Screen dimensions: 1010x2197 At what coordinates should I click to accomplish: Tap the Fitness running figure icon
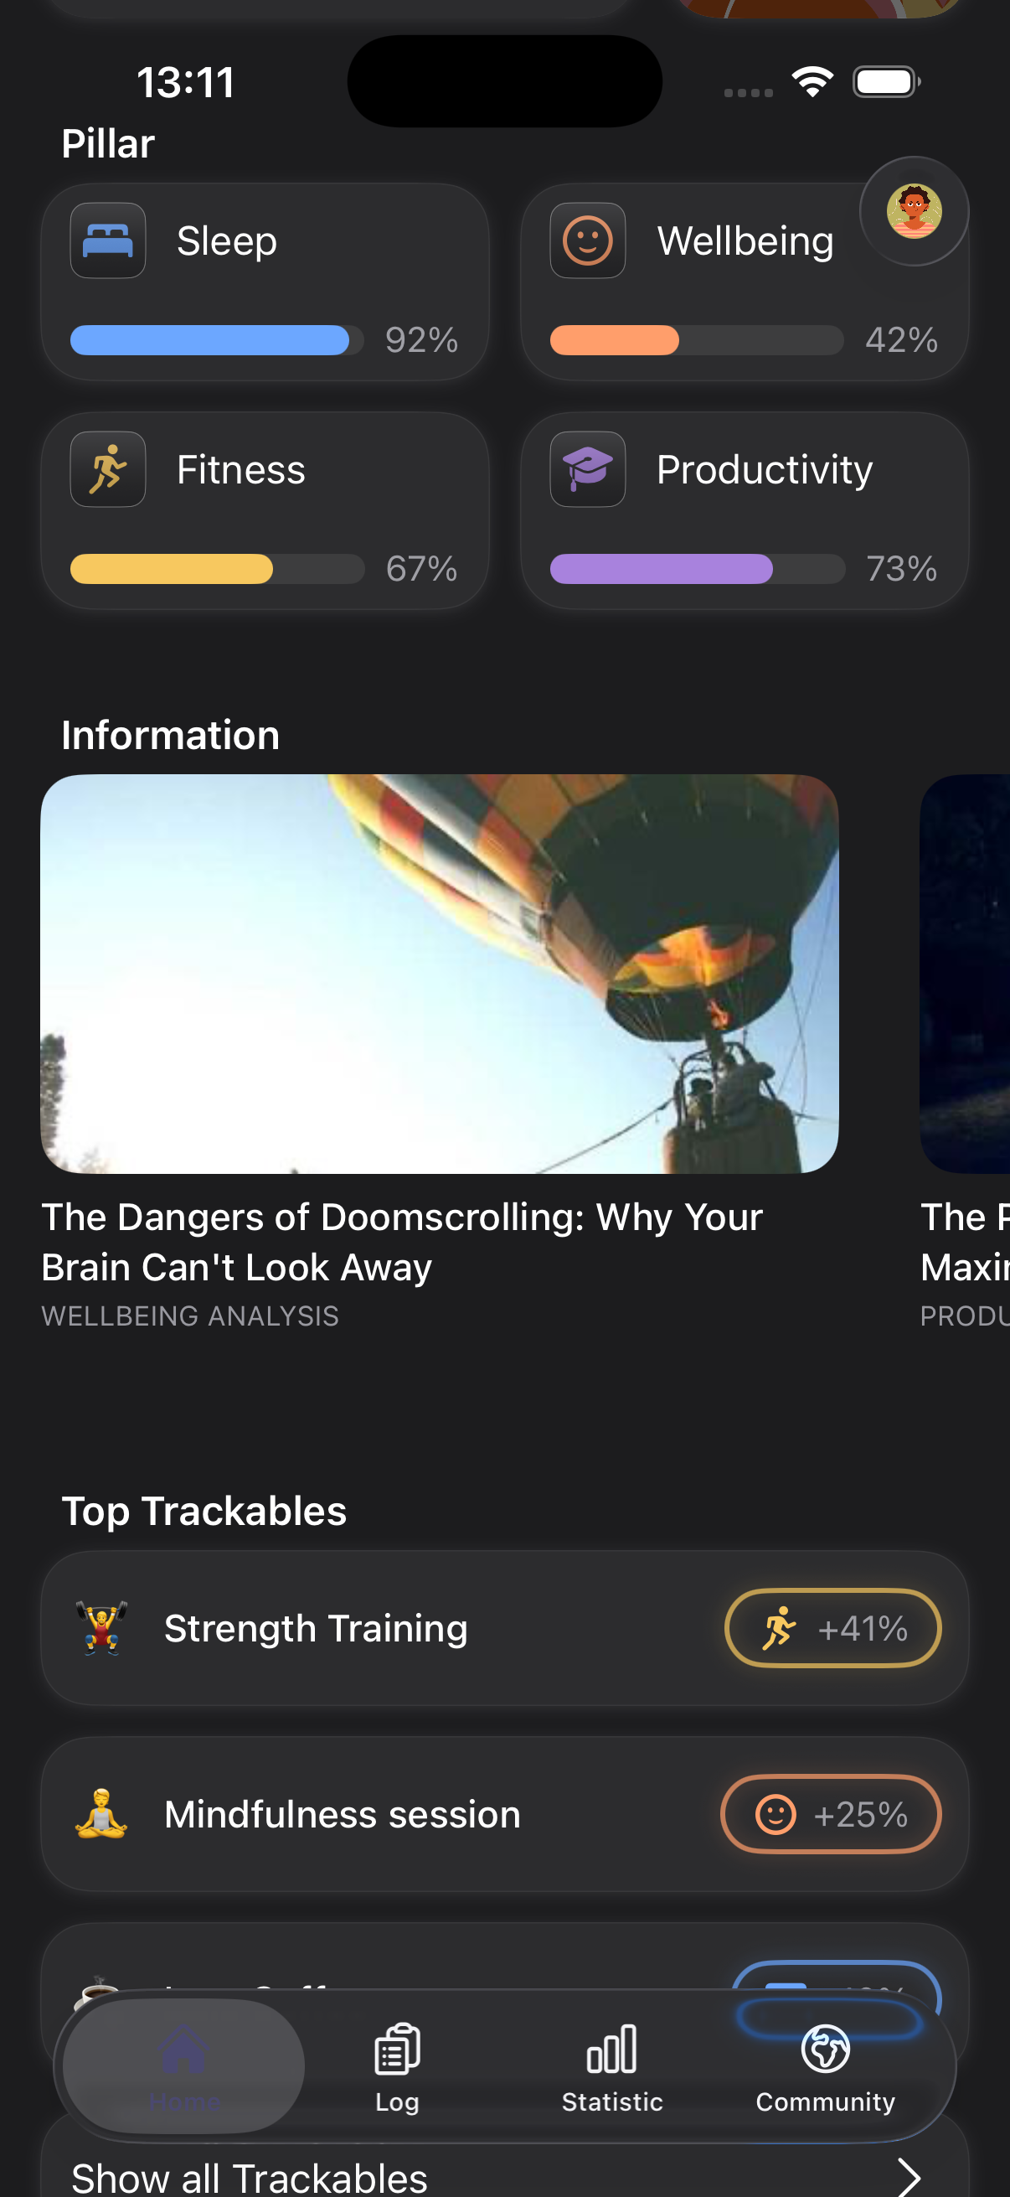pyautogui.click(x=107, y=469)
